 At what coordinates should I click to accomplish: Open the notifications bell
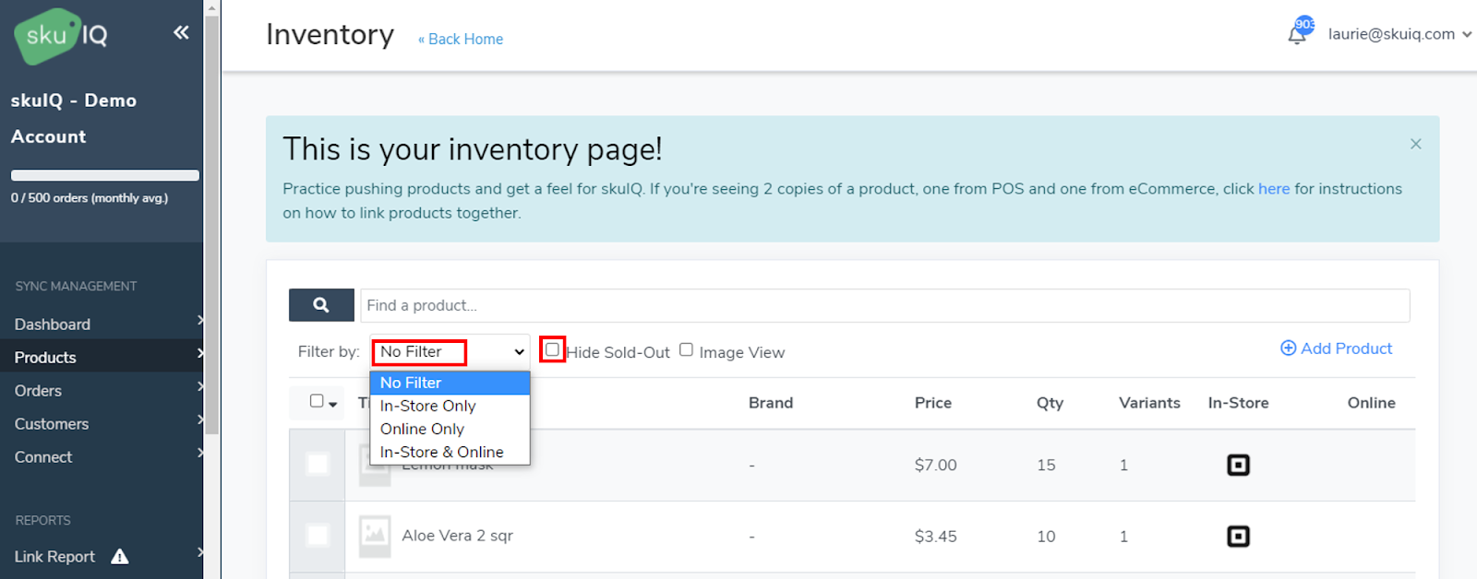1297,34
